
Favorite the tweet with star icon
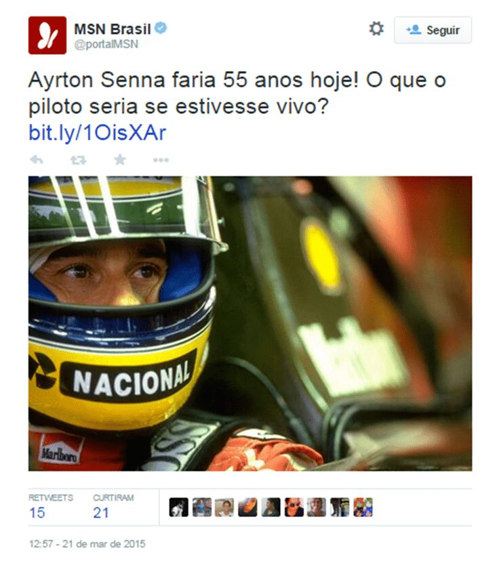120,159
